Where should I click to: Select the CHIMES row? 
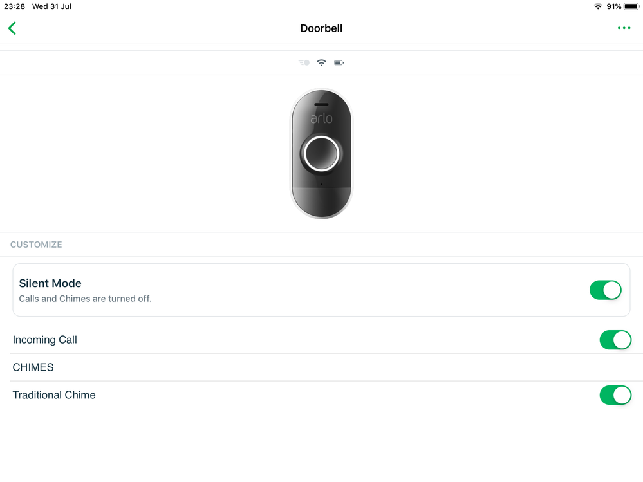coord(322,367)
